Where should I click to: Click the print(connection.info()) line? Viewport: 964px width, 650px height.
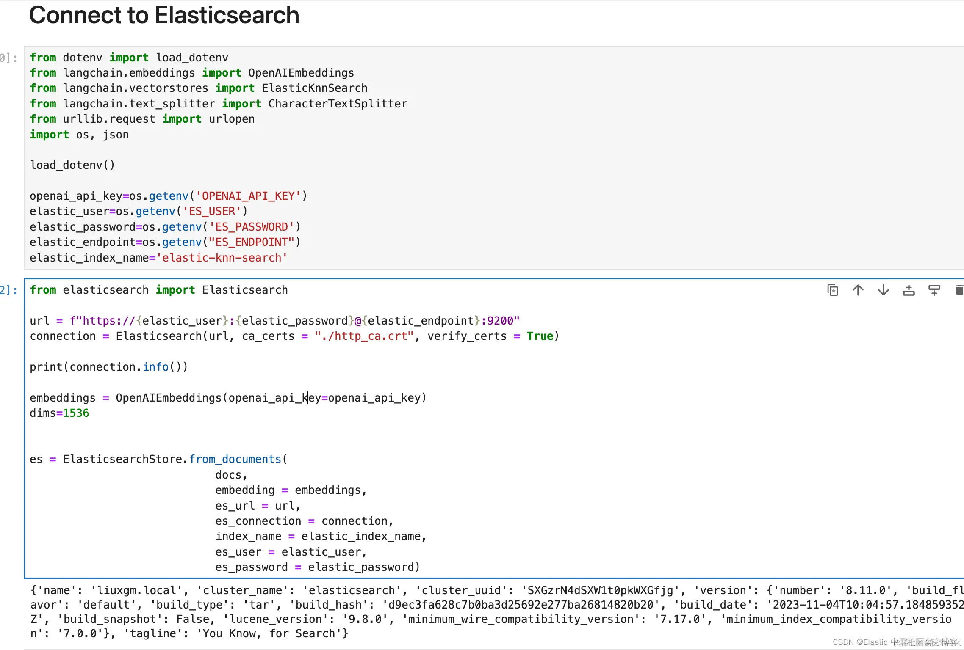coord(108,367)
